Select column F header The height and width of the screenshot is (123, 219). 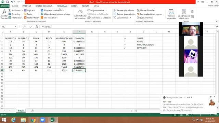point(79,32)
